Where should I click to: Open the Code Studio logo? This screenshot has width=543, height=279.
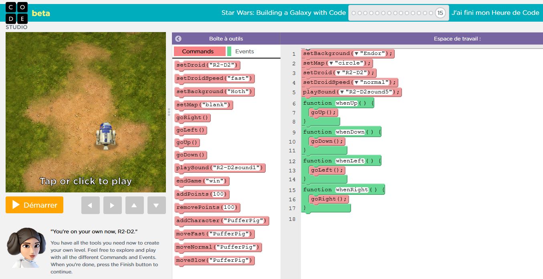tap(16, 16)
